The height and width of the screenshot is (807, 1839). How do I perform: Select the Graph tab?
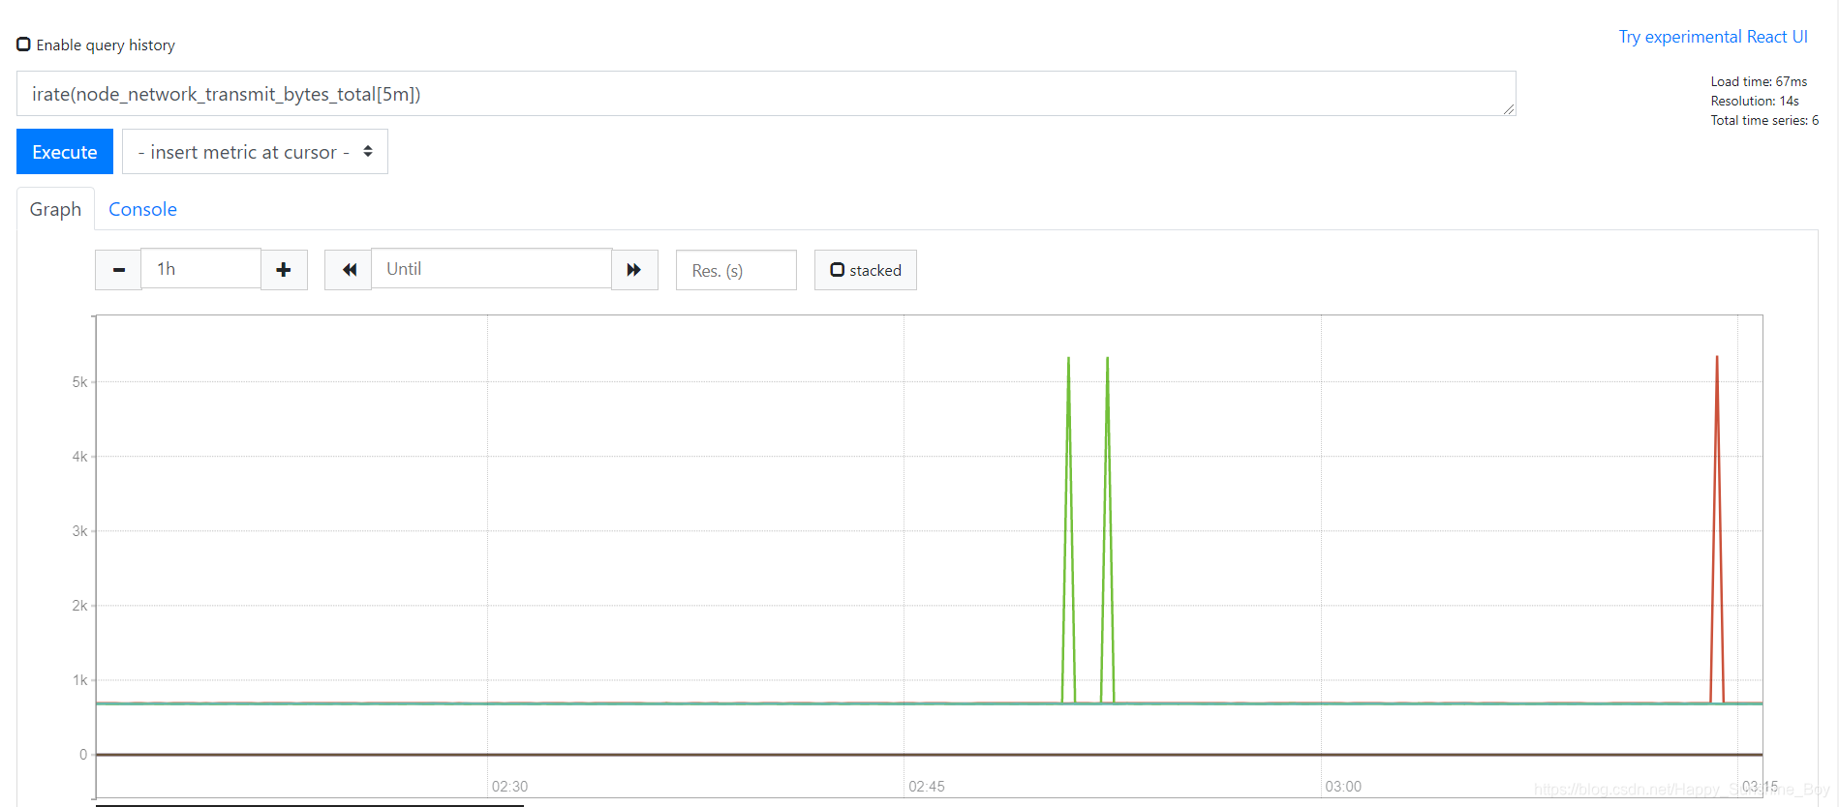click(x=55, y=209)
